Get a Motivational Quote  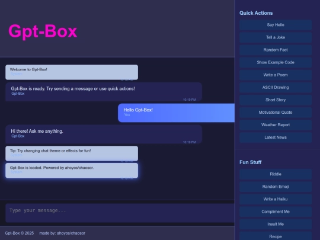click(276, 112)
